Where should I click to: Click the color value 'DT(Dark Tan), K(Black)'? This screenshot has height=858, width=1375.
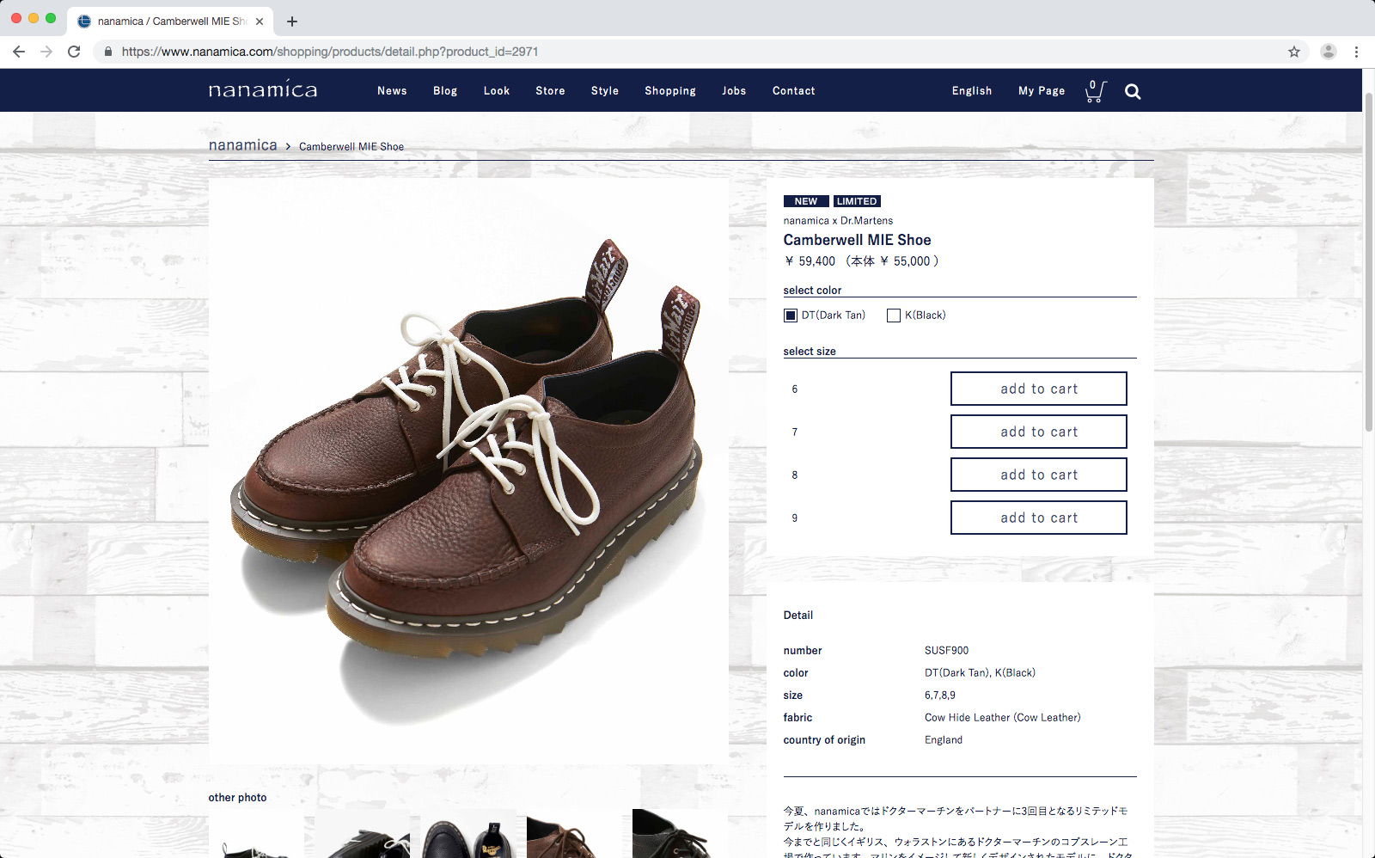(x=980, y=673)
